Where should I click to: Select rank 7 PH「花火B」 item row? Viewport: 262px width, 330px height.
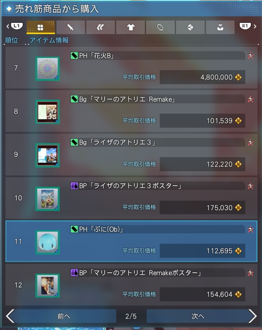click(132, 68)
